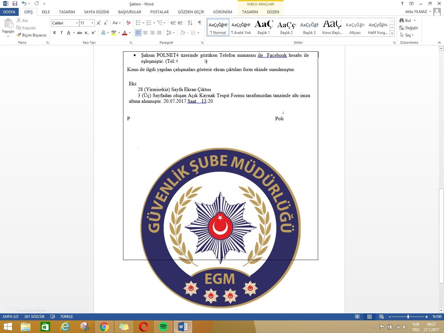Apply strikethrough to text

[x=80, y=33]
